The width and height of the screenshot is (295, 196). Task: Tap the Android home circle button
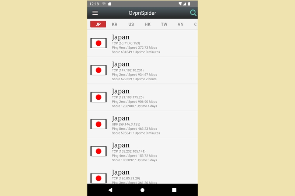(x=142, y=190)
